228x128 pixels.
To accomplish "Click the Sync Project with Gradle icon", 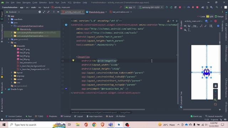I will tap(203, 7).
